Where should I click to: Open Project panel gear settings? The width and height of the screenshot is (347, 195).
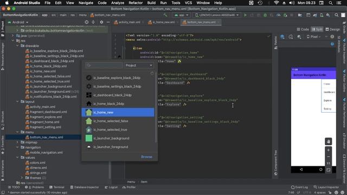101,22
